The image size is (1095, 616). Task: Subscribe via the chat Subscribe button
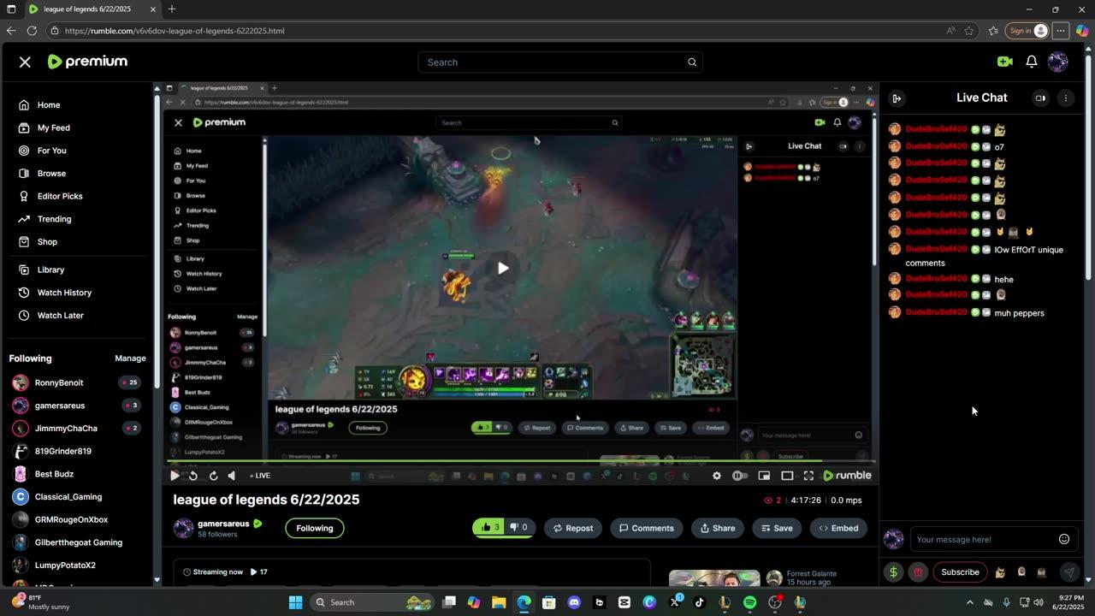(960, 572)
